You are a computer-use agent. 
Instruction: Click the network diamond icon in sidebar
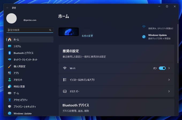[x=10, y=60]
